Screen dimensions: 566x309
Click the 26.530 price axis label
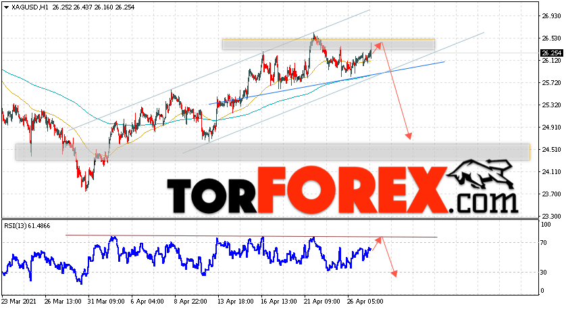pos(552,38)
